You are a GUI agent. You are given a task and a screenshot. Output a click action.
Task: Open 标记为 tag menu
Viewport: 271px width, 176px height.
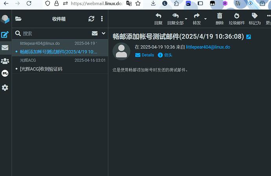coord(255,19)
